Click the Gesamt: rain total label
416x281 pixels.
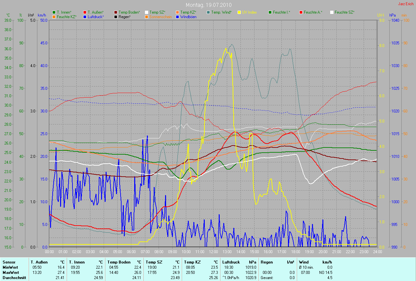[x=267, y=278]
